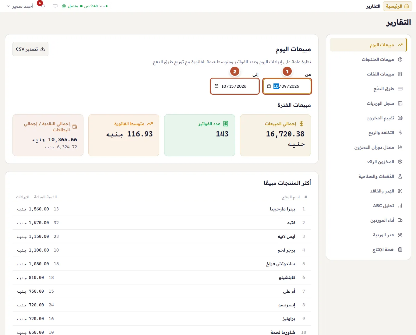Open مبيعات الفئات report
The image size is (416, 335).
tap(368, 74)
